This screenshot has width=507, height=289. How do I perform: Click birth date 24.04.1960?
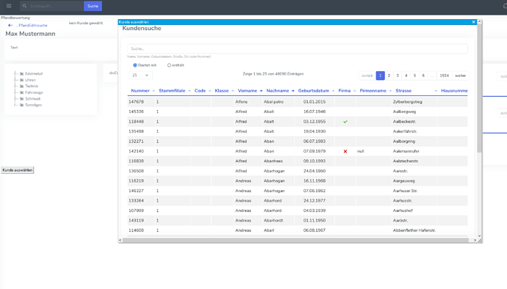(x=314, y=171)
